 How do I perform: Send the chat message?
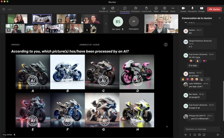click(x=218, y=135)
